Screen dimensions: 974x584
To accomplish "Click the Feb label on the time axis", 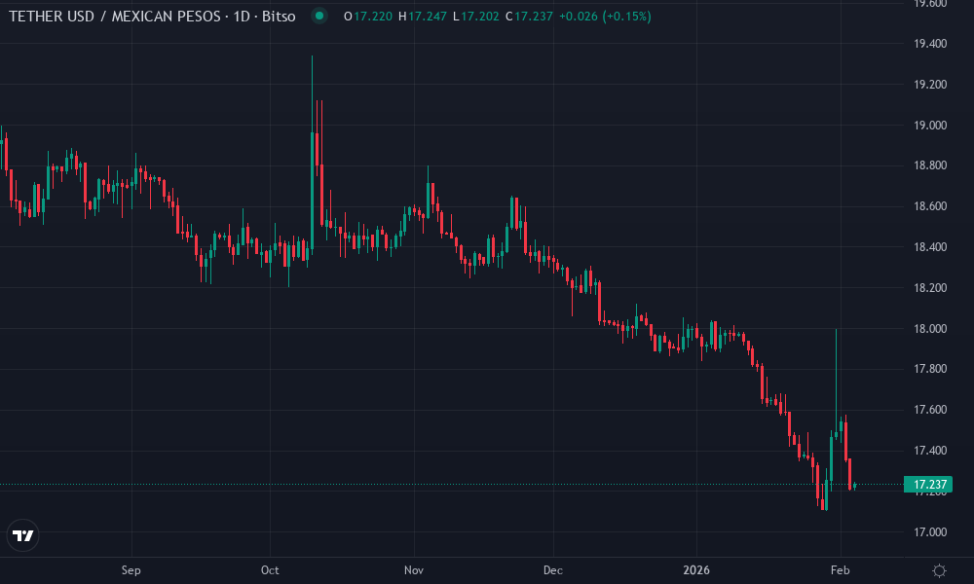I will click(x=840, y=570).
